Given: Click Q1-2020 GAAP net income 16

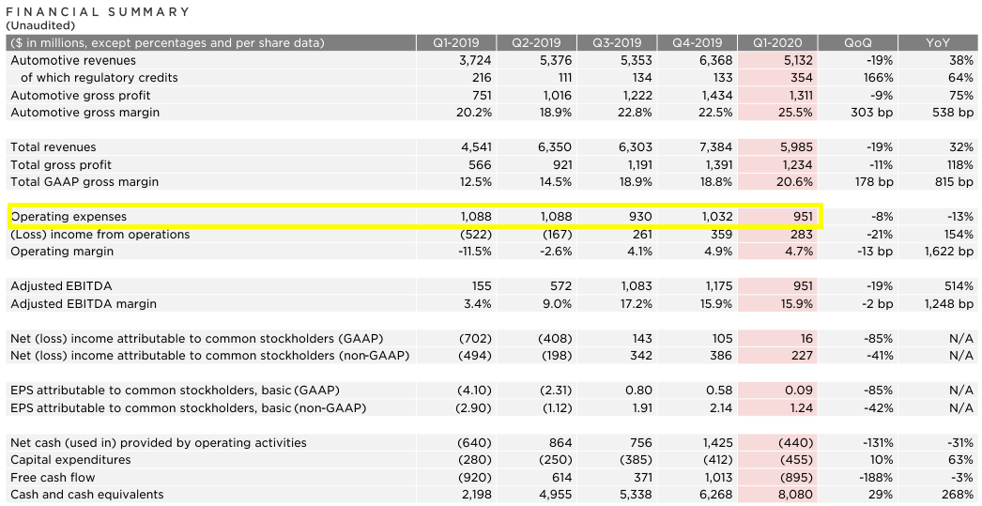Looking at the screenshot, I should tap(806, 339).
